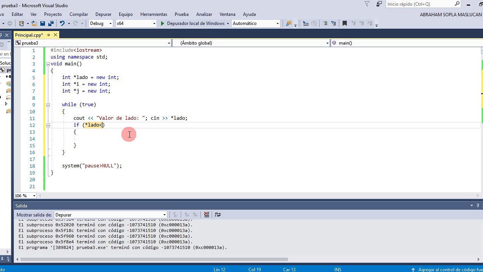Click the clear all output icon
483x272 pixels.
tap(206, 215)
